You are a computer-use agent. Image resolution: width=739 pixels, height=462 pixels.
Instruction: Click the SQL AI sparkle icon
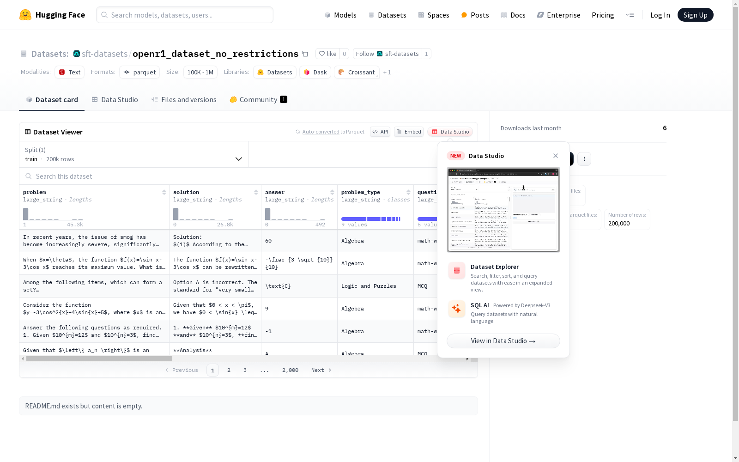point(457,309)
